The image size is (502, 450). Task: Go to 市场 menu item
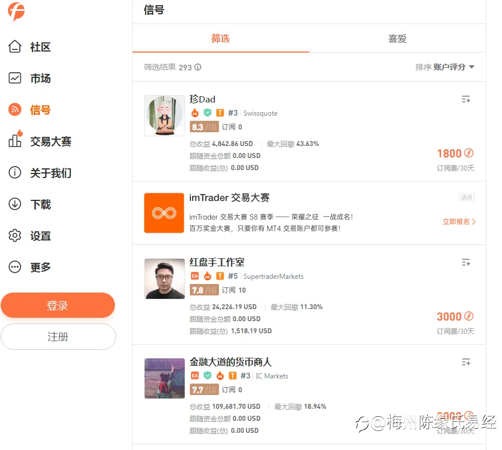click(x=41, y=78)
